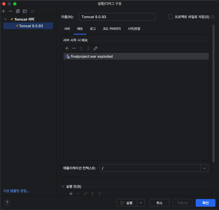Select Tomcat 9.0.93 configuration in tree
Image resolution: width=219 pixels, height=210 pixels.
(28, 26)
